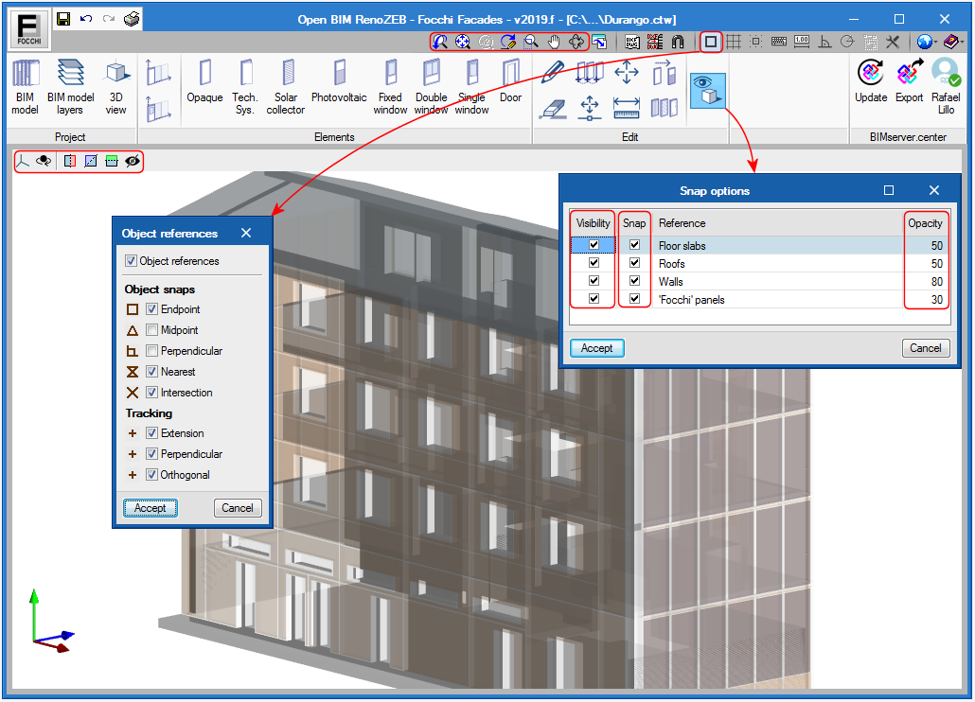
Task: Click the upper elevation view icon
Action: coord(158,73)
